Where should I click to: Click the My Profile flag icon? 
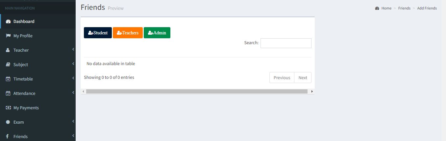point(8,36)
